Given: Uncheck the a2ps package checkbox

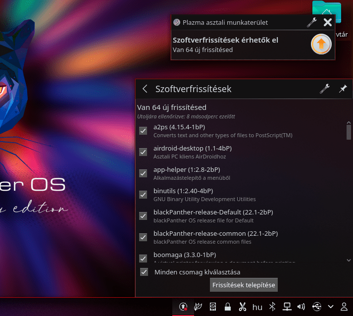Looking at the screenshot, I should coord(143,131).
